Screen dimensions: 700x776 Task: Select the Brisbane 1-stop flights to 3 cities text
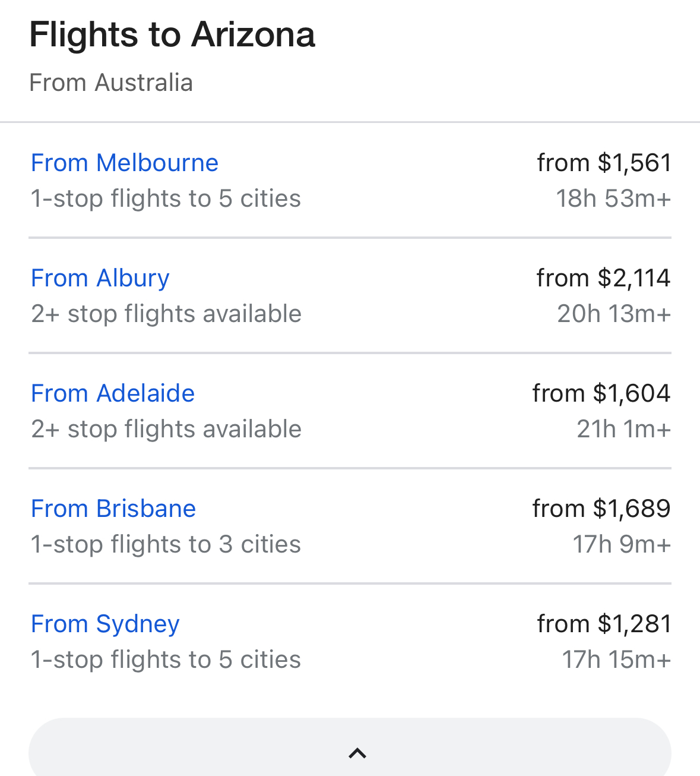click(x=166, y=544)
